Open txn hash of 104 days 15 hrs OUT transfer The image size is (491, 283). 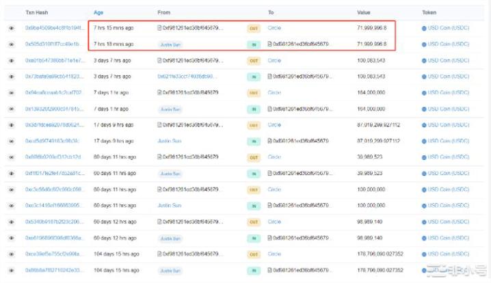point(55,254)
